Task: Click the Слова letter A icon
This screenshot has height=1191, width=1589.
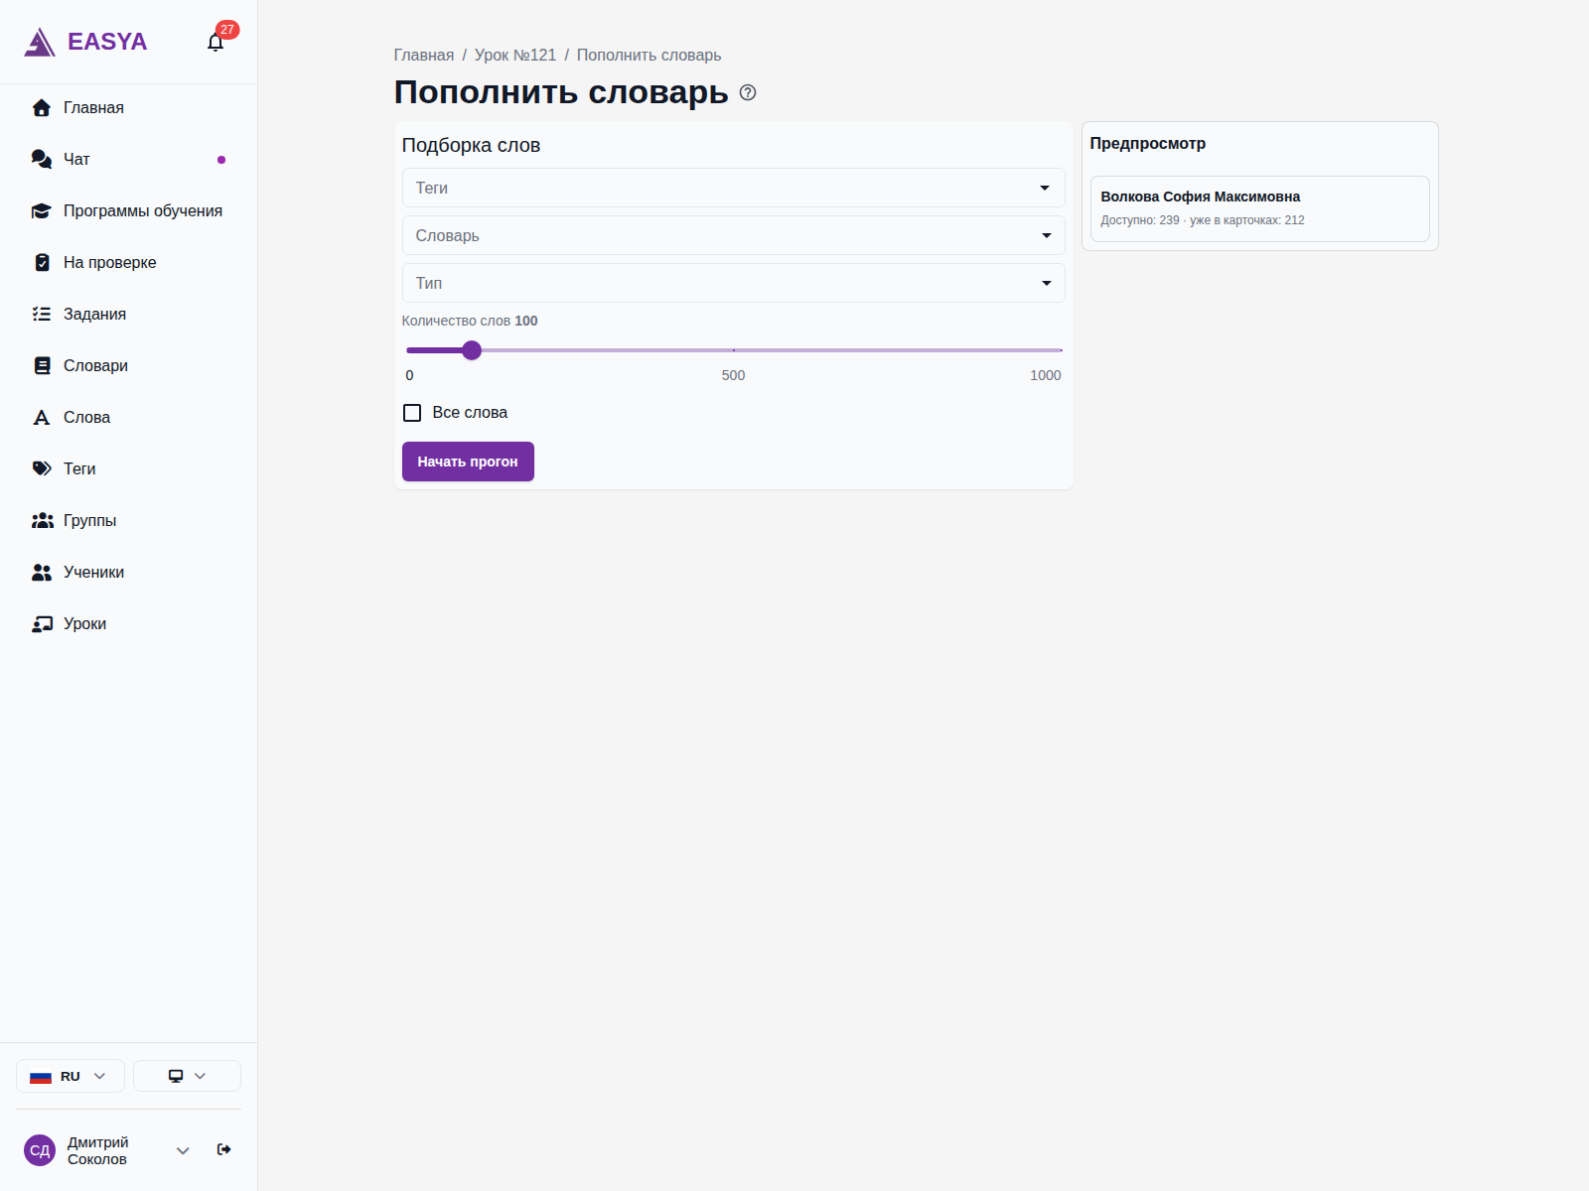Action: [42, 417]
